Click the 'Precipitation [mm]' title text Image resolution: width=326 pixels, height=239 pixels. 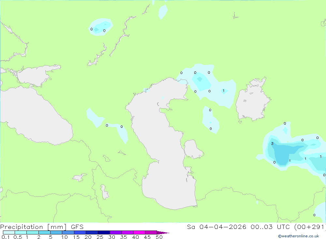pyautogui.click(x=33, y=227)
